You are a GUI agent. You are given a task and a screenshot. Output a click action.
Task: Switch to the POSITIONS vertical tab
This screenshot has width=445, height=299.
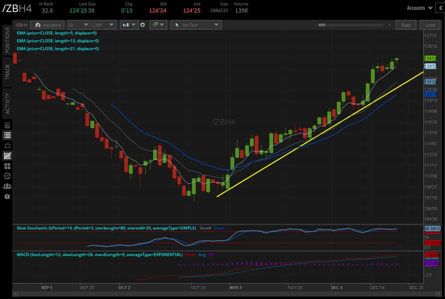coord(8,40)
